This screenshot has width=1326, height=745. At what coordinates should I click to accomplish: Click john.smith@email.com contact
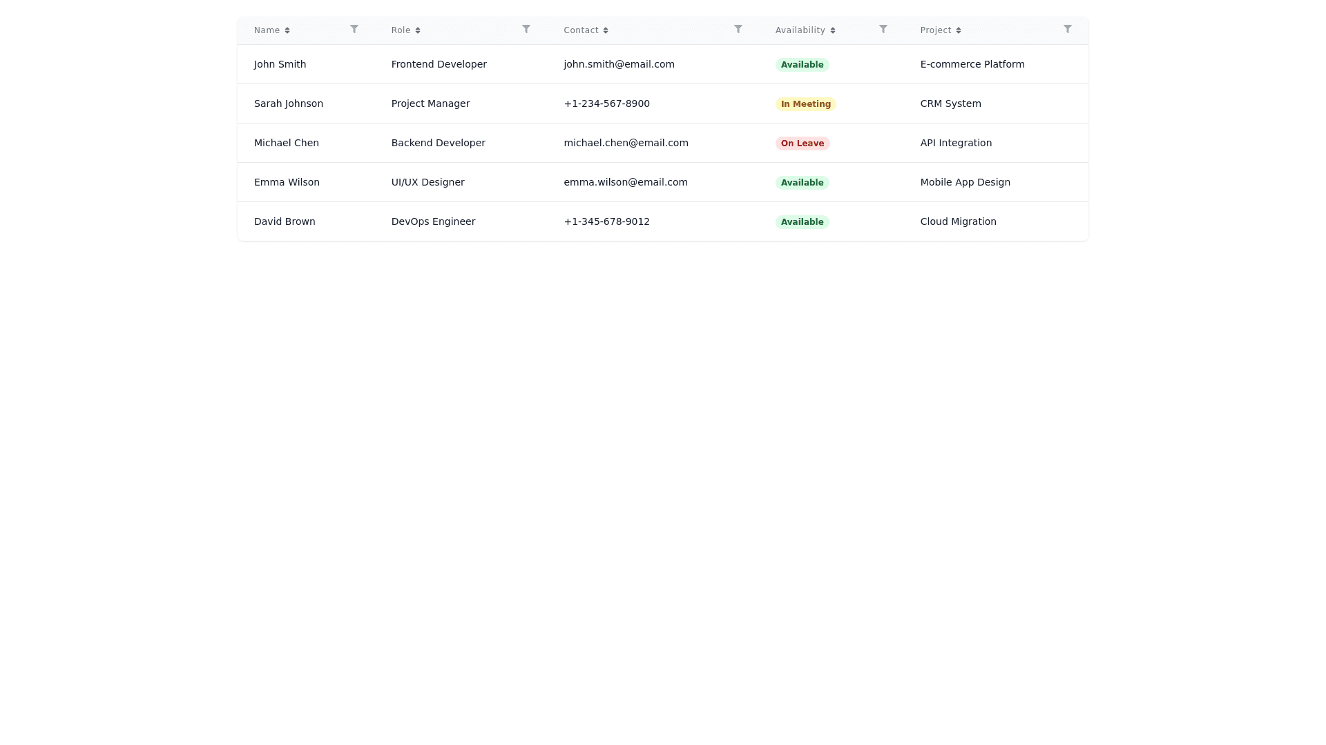[619, 64]
